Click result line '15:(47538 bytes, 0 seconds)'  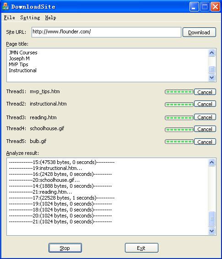62,162
